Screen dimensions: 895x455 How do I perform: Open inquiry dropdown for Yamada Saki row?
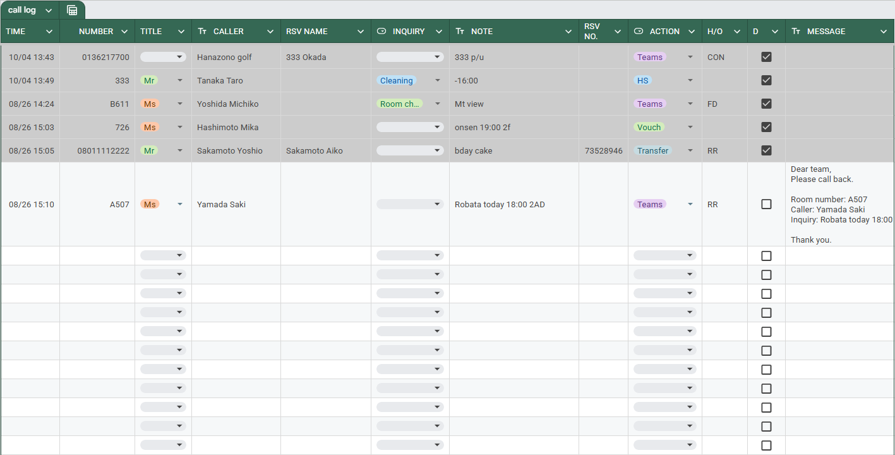tap(410, 204)
